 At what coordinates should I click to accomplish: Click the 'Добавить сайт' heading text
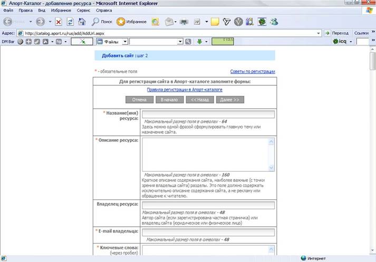pyautogui.click(x=118, y=55)
